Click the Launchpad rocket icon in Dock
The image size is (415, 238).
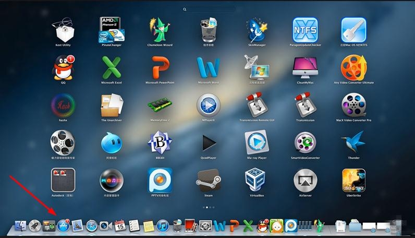point(35,226)
